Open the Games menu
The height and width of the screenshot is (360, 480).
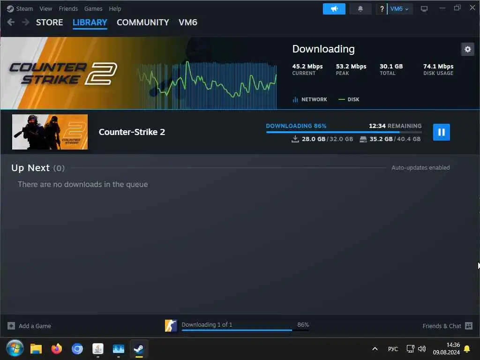(x=93, y=8)
